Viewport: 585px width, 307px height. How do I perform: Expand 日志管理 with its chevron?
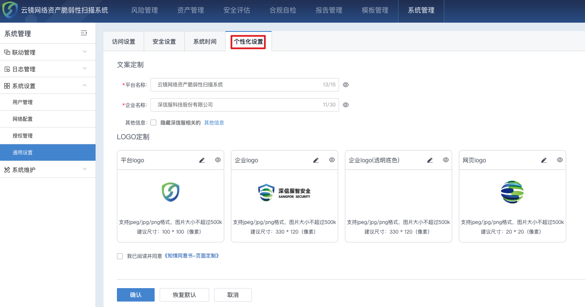pyautogui.click(x=85, y=68)
